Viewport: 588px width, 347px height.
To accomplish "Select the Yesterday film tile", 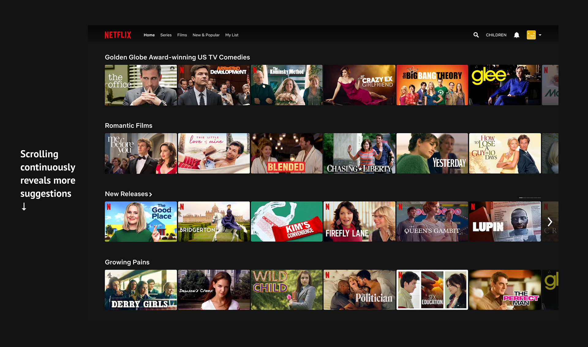I will click(432, 153).
